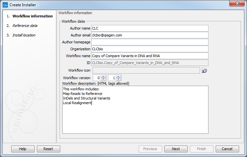This screenshot has height=157, width=247.
Task: Click the empty Author homepage field
Action: tap(150, 42)
